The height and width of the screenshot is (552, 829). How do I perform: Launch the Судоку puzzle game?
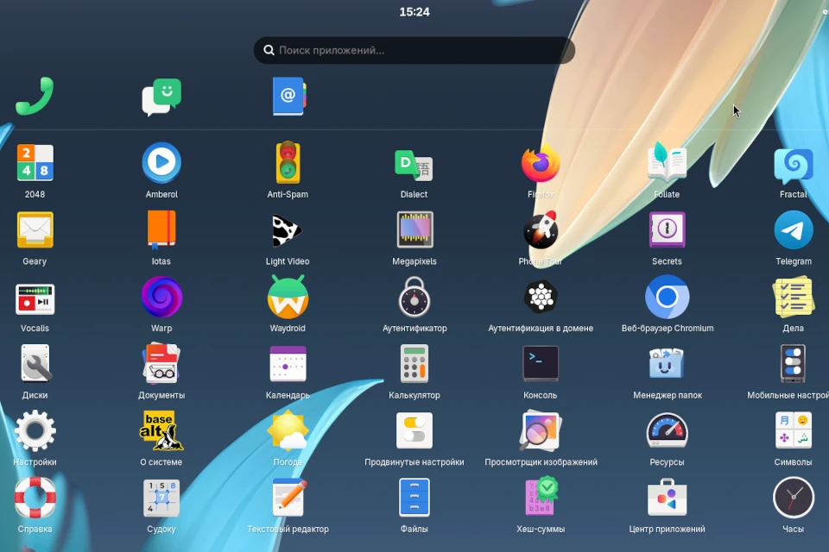[161, 498]
